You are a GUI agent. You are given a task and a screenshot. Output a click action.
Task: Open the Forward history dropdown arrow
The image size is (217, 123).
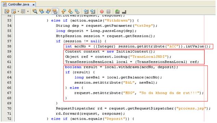pyautogui.click(x=28, y=12)
